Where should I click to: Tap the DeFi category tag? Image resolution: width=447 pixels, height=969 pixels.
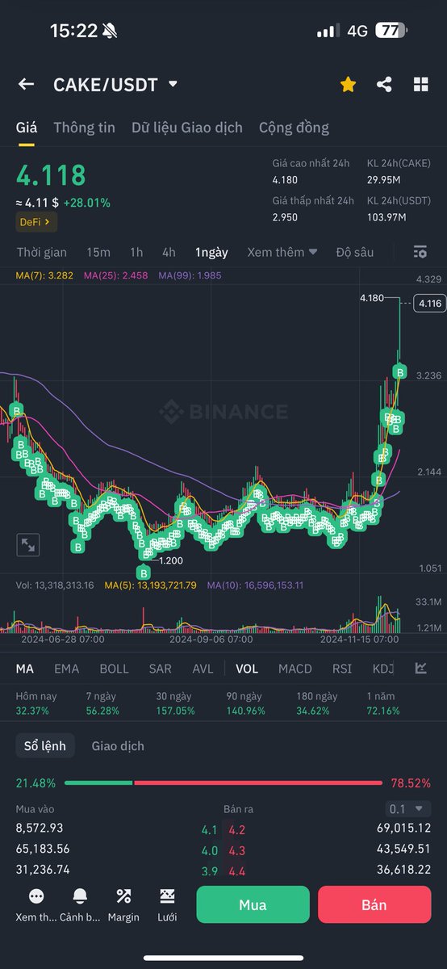(x=36, y=221)
